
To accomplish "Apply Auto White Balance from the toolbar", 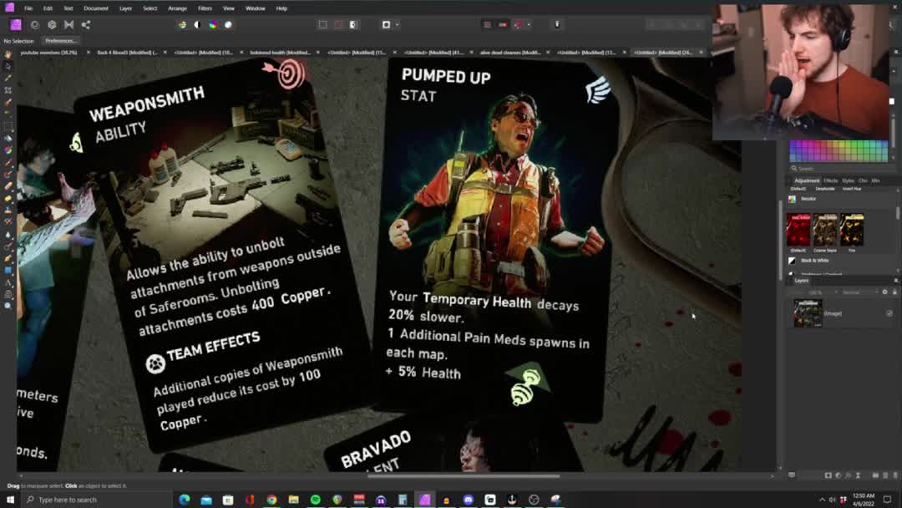I will pyautogui.click(x=228, y=25).
